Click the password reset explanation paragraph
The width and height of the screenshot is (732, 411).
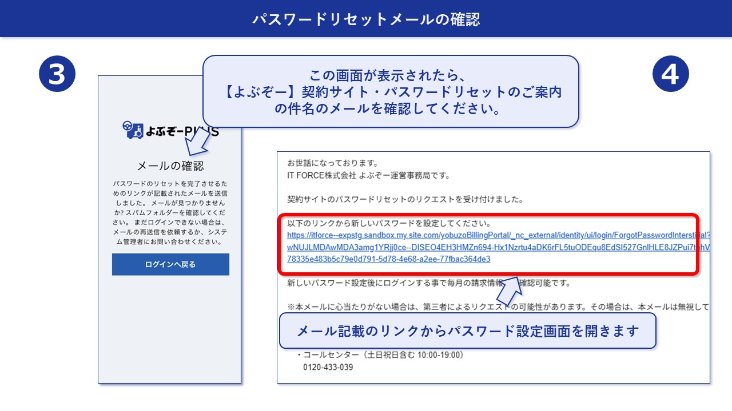(x=170, y=213)
